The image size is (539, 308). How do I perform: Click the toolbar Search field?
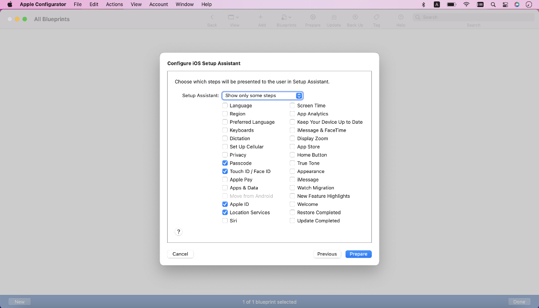pyautogui.click(x=473, y=17)
